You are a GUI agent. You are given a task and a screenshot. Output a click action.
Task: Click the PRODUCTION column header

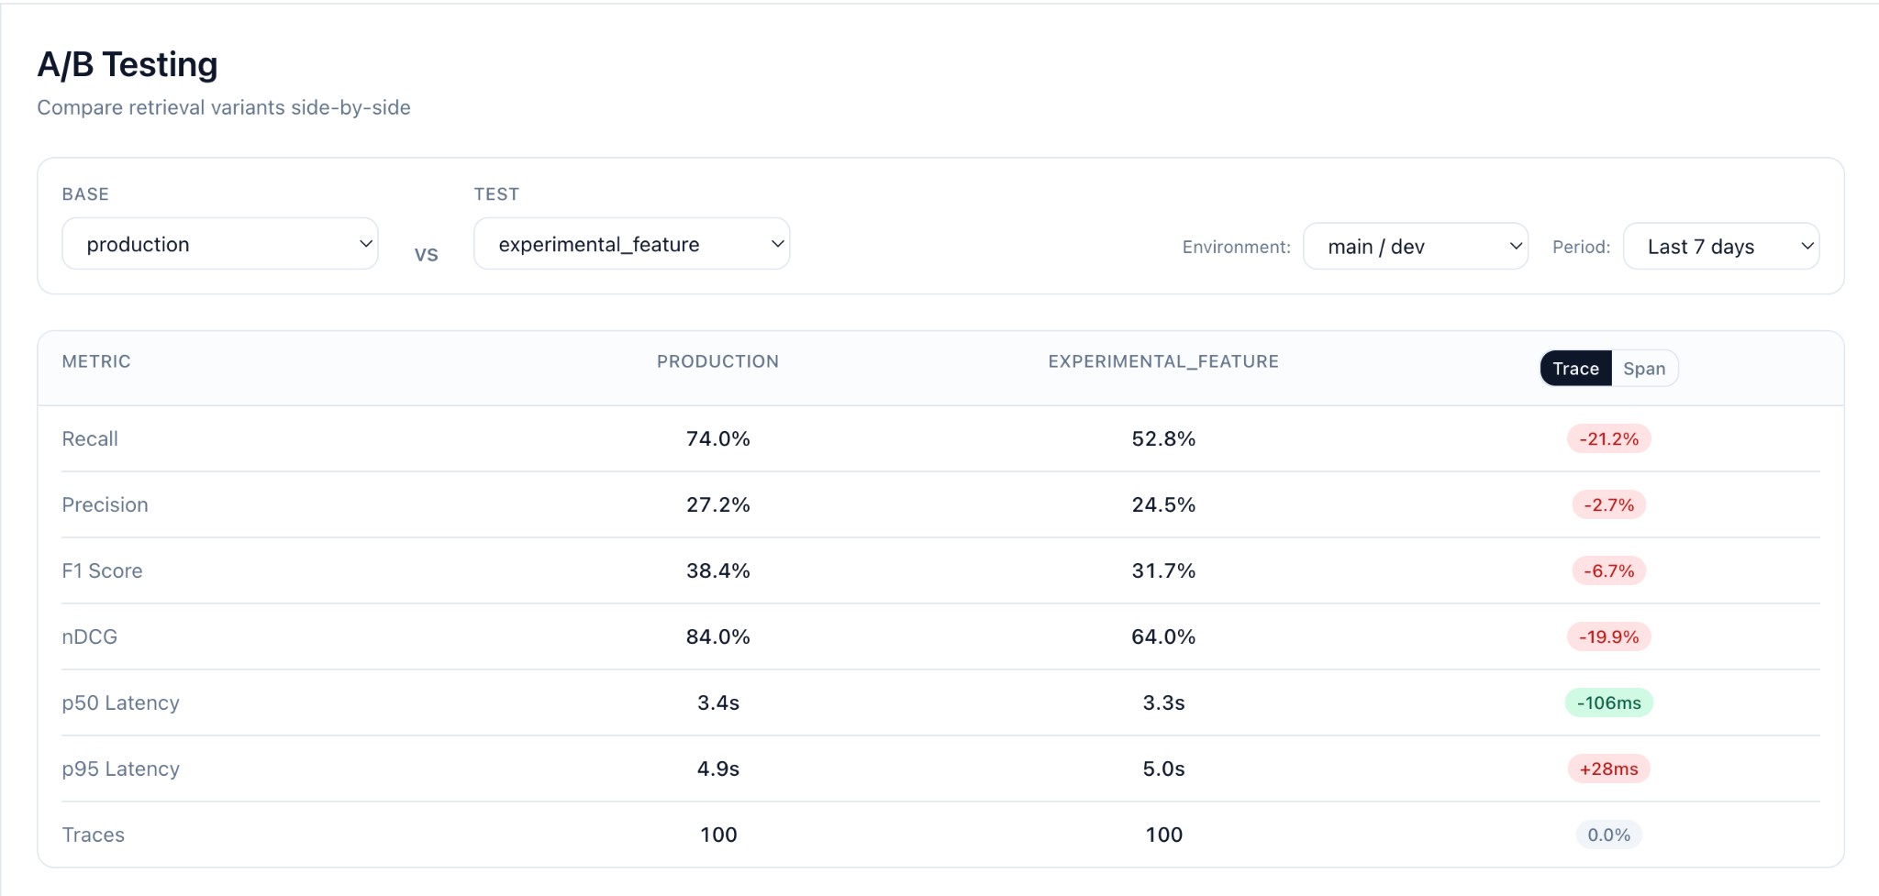coord(717,361)
